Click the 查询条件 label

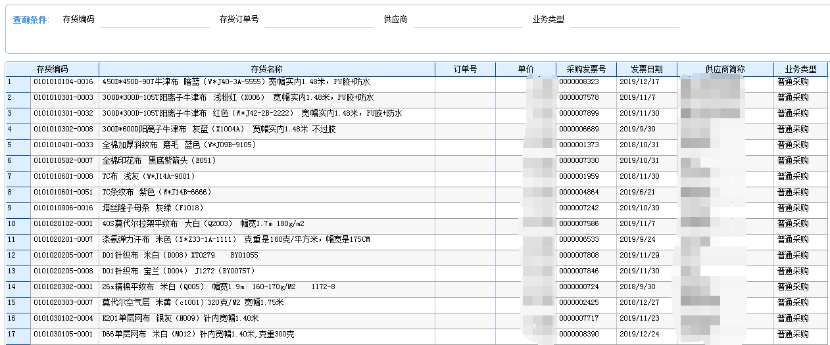(x=31, y=20)
